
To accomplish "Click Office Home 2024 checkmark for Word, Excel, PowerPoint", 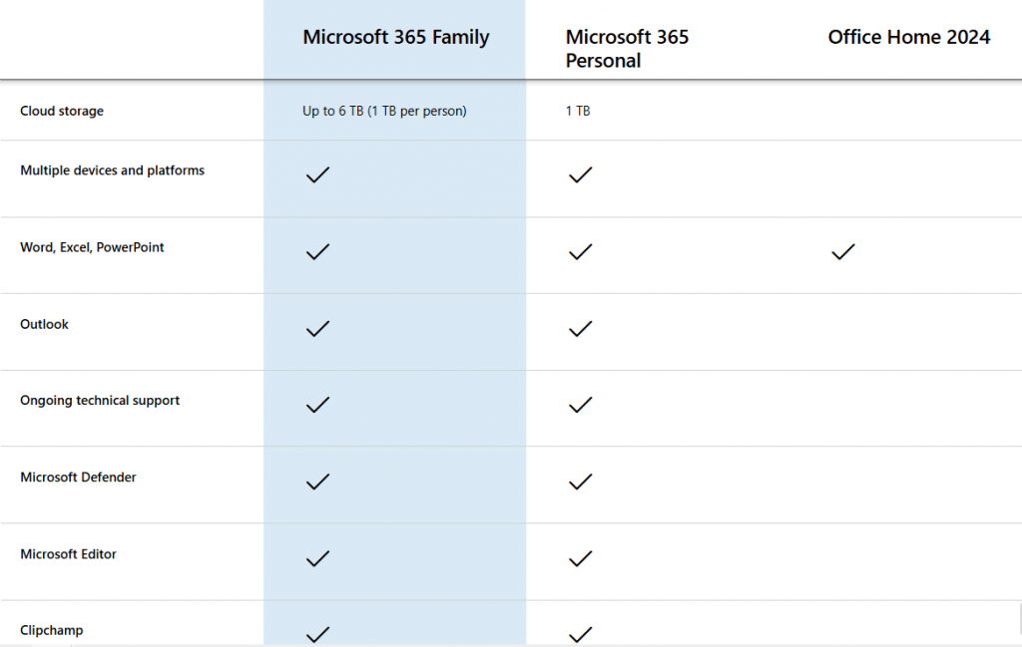I will pos(842,252).
